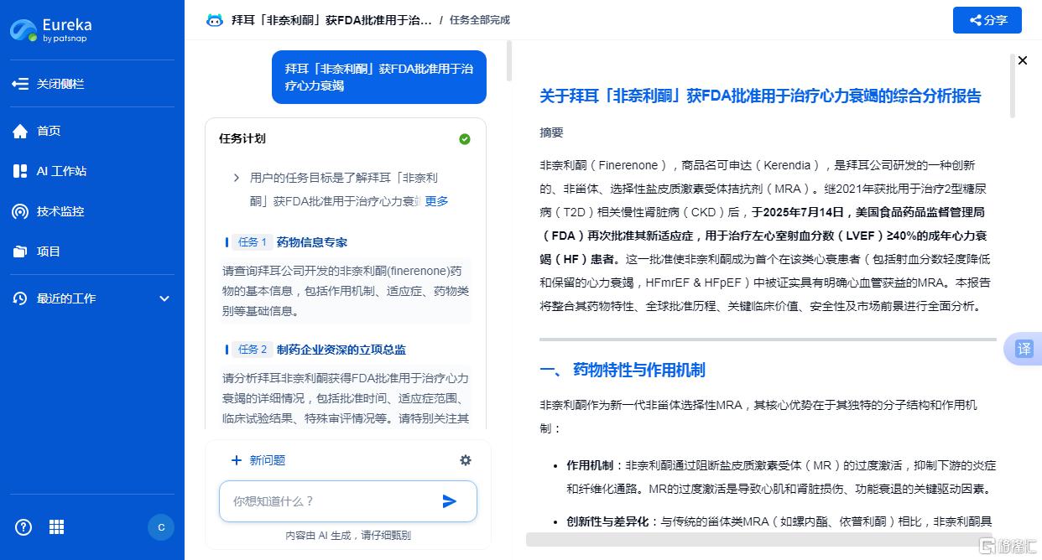Click the 分享 share button
The width and height of the screenshot is (1042, 560).
987,20
